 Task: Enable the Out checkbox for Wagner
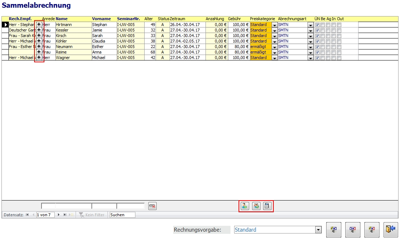(x=339, y=58)
